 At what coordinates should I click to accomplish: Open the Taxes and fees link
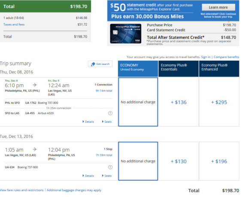(14, 24)
